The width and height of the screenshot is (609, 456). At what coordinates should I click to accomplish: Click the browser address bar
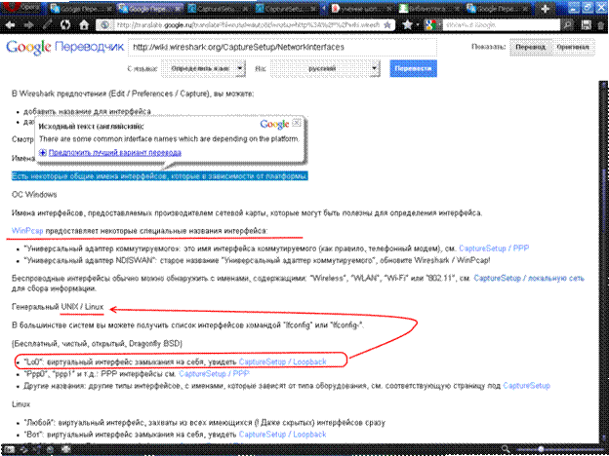click(245, 25)
